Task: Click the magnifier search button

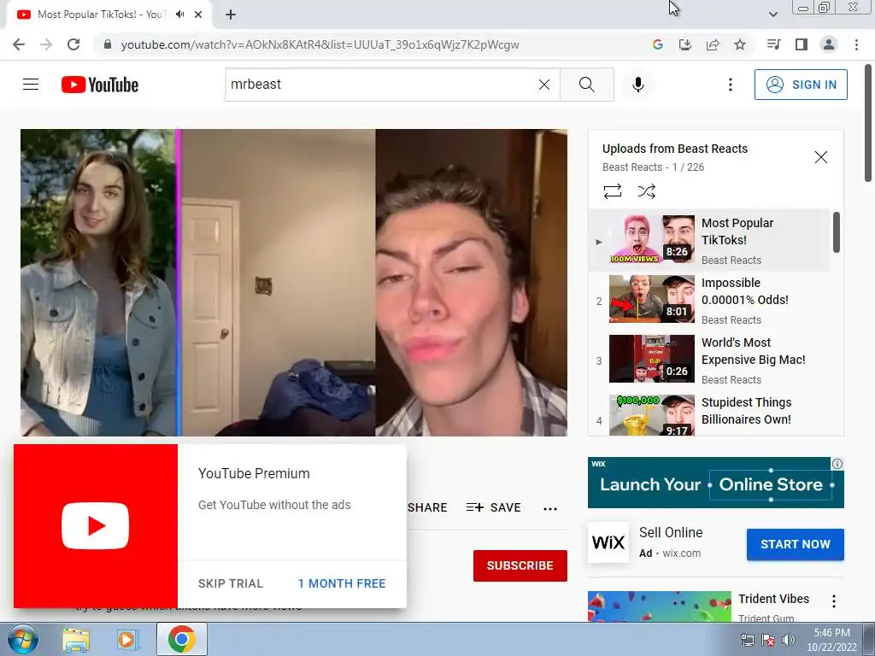Action: [586, 85]
